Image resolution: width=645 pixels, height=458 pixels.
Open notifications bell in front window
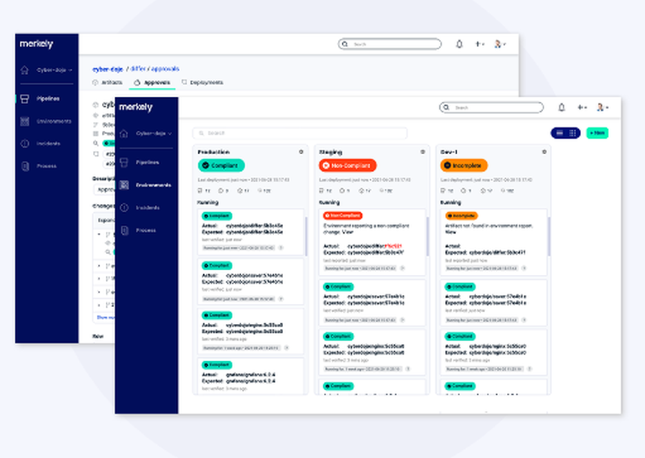tap(561, 107)
